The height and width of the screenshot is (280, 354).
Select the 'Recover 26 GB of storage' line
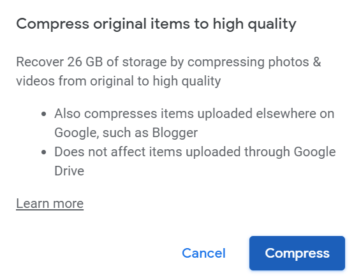click(168, 62)
